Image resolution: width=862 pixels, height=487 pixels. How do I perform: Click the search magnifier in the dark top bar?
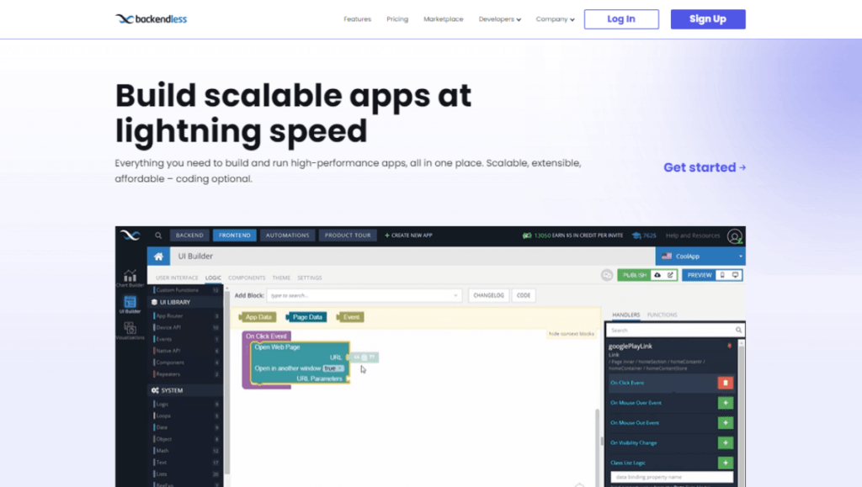tap(158, 236)
